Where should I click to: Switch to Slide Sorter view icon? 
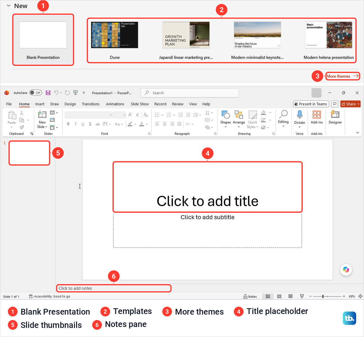click(279, 296)
